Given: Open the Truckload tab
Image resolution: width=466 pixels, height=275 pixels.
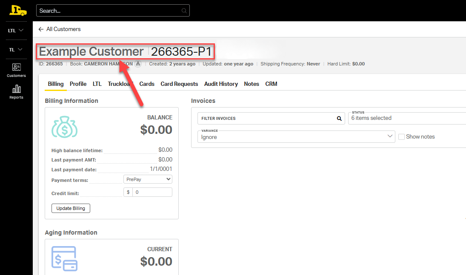Looking at the screenshot, I should pos(120,84).
